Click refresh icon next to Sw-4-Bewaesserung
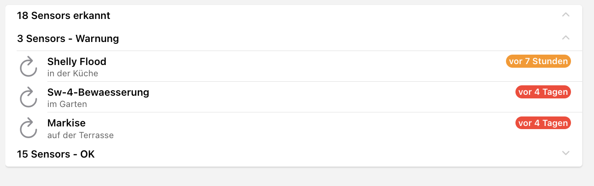Image resolution: width=594 pixels, height=186 pixels. [28, 98]
